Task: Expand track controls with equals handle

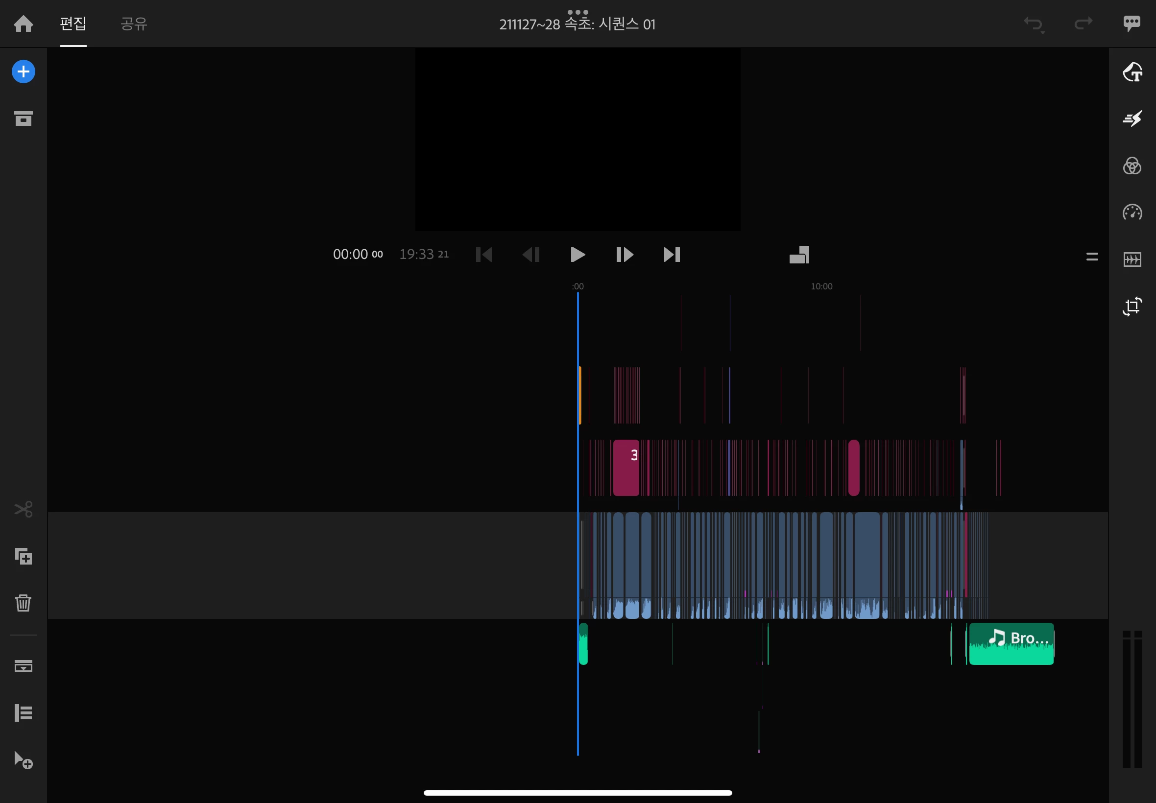Action: pos(1091,257)
